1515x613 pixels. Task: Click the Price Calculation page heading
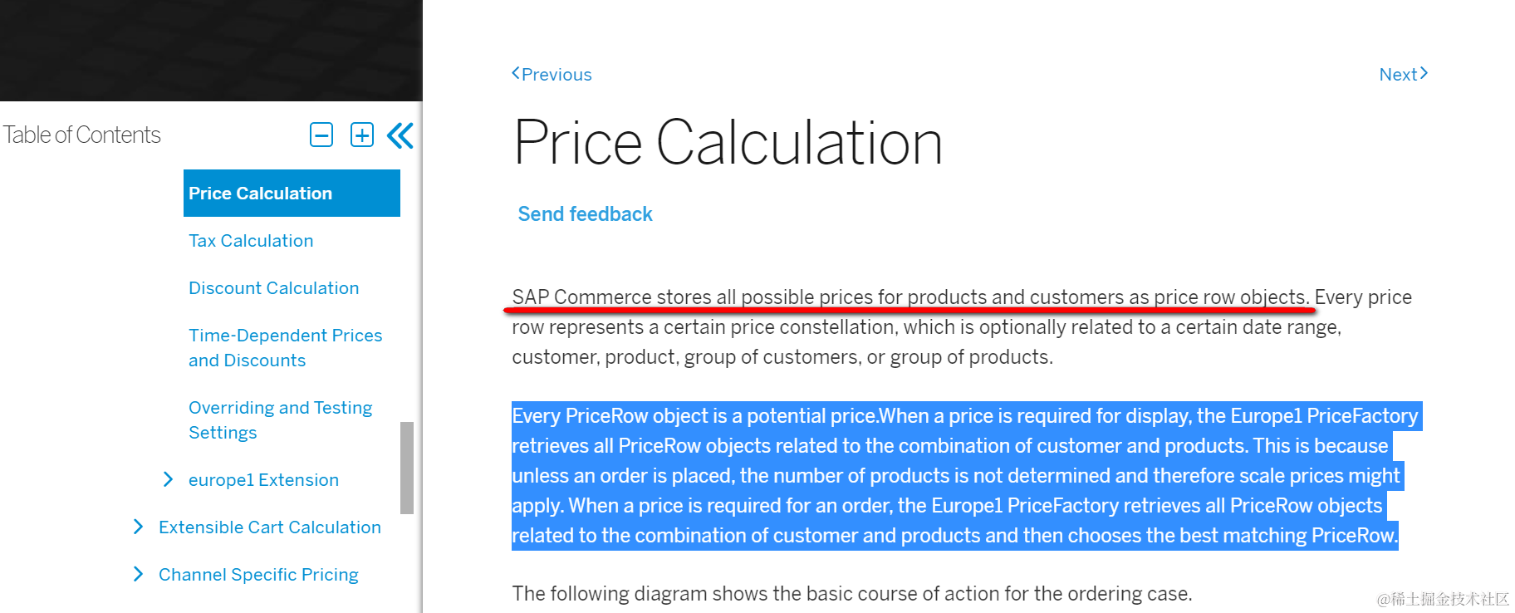click(x=728, y=143)
